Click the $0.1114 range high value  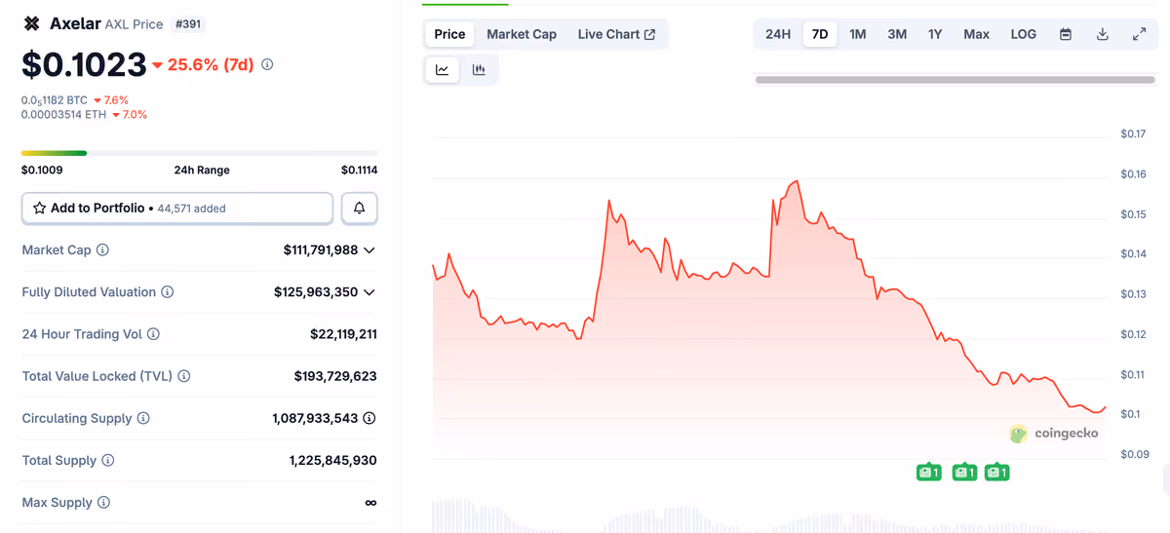[359, 171]
